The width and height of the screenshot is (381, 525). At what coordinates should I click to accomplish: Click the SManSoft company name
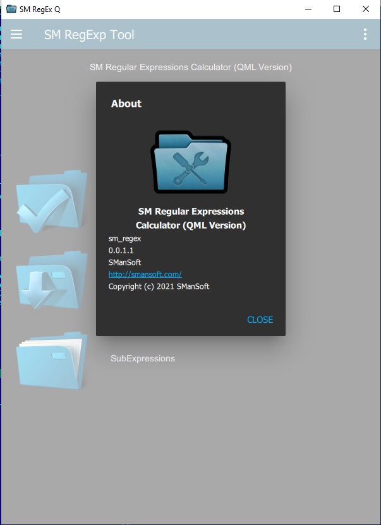(x=124, y=262)
